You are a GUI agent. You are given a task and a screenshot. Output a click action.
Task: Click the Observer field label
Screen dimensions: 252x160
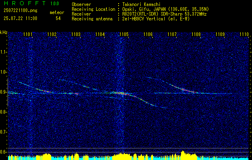81,4
